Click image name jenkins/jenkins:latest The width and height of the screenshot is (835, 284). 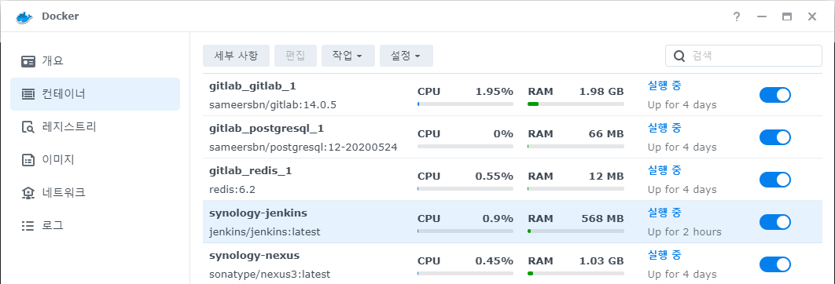point(265,232)
